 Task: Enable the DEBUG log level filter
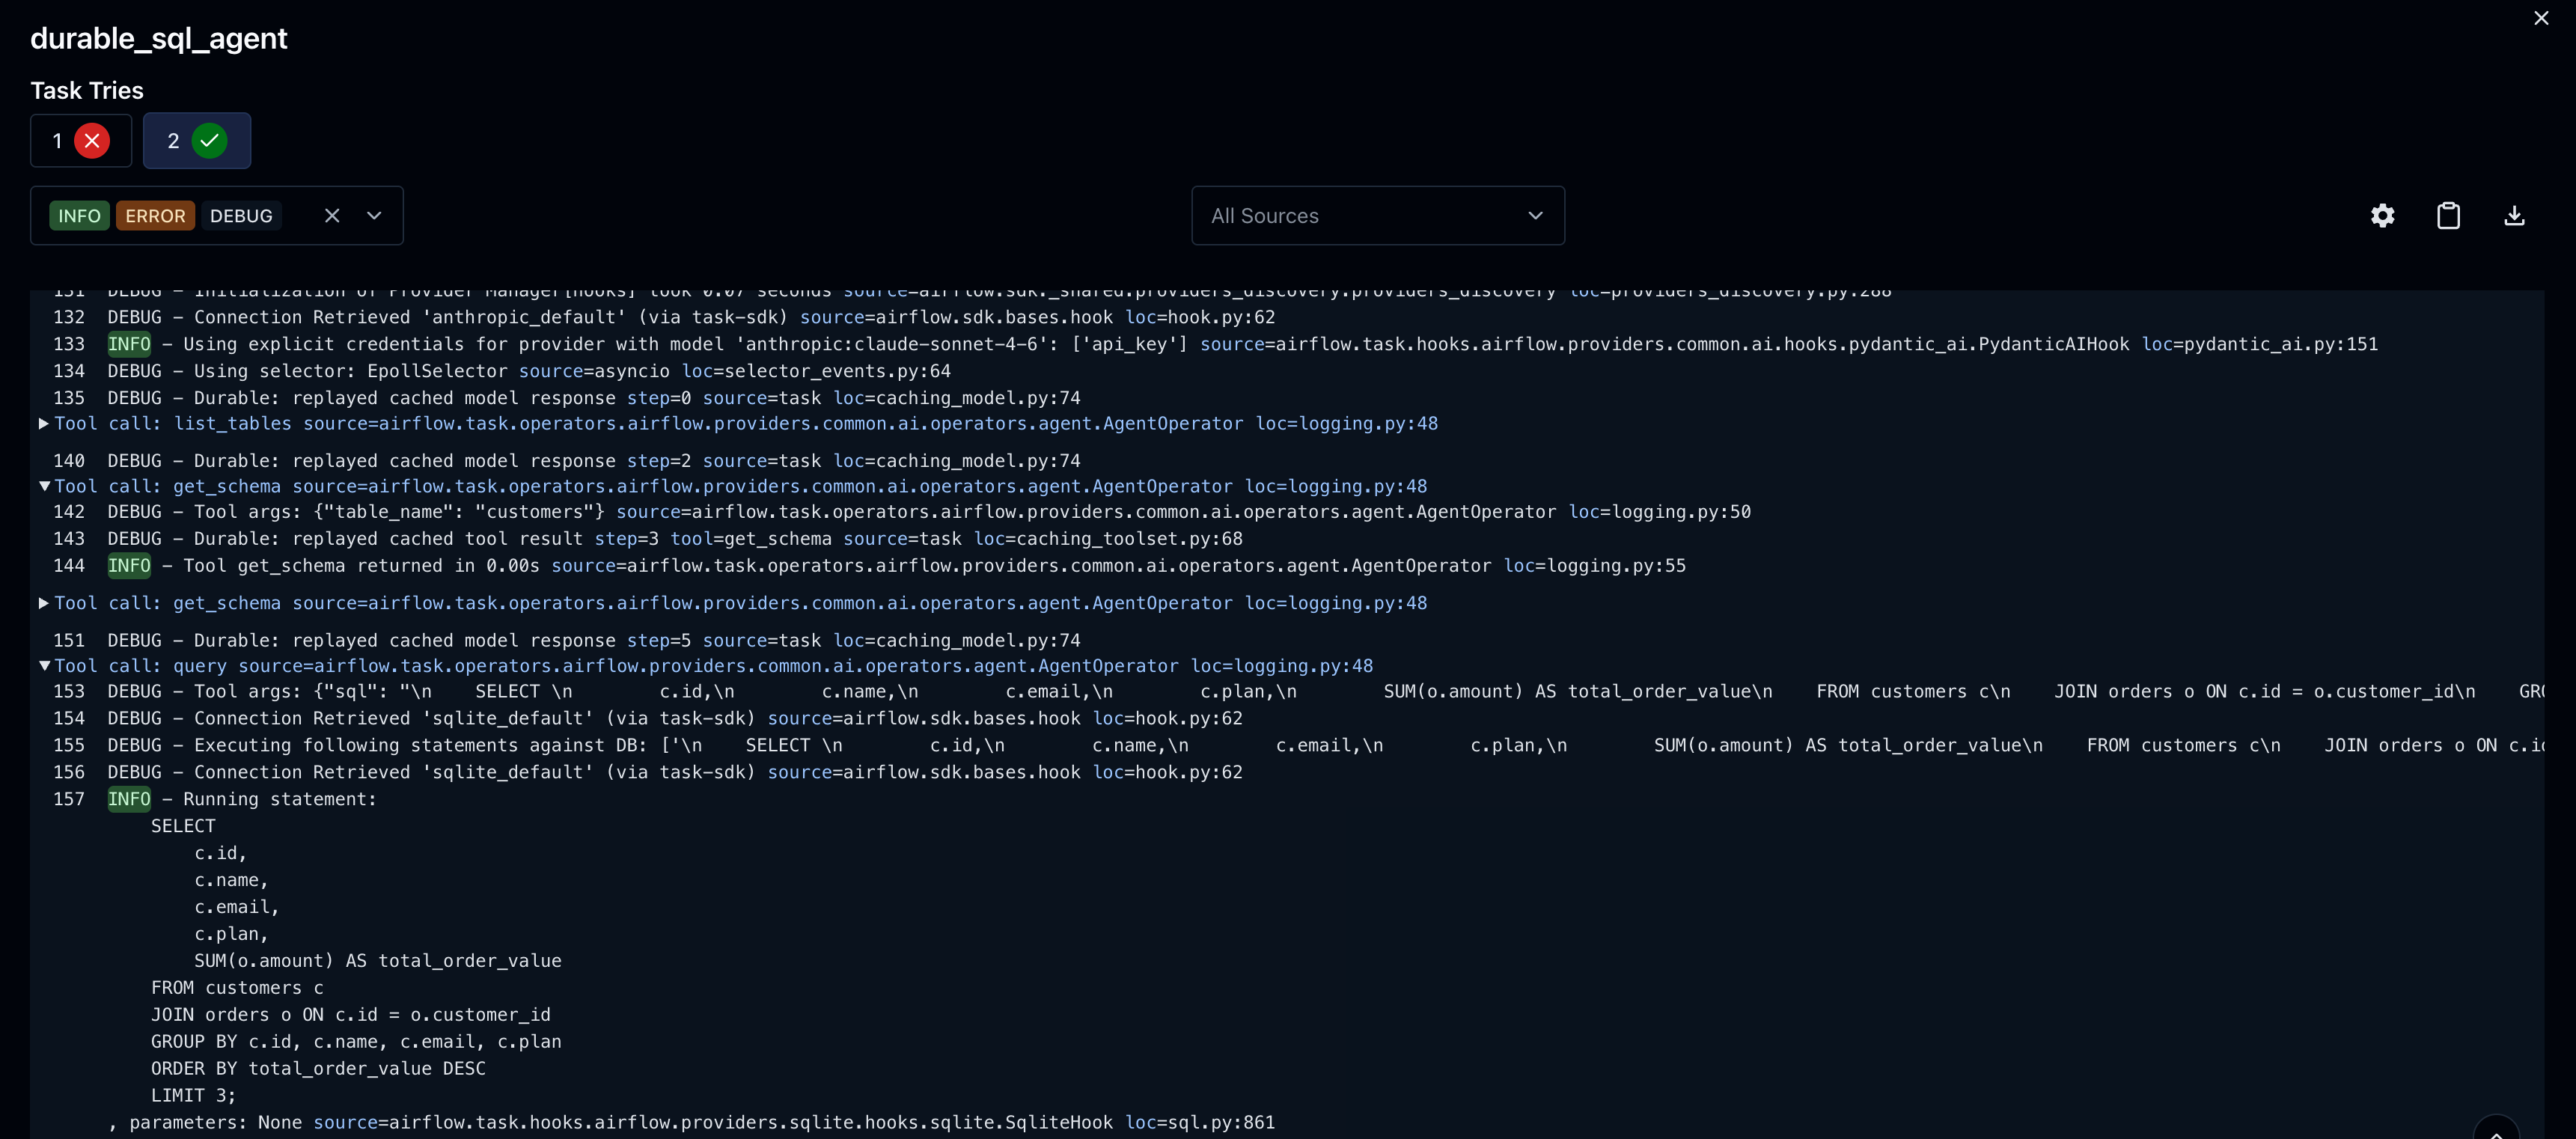(x=241, y=215)
